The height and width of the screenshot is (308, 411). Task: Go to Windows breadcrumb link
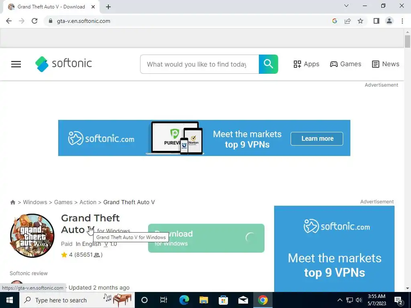click(35, 202)
